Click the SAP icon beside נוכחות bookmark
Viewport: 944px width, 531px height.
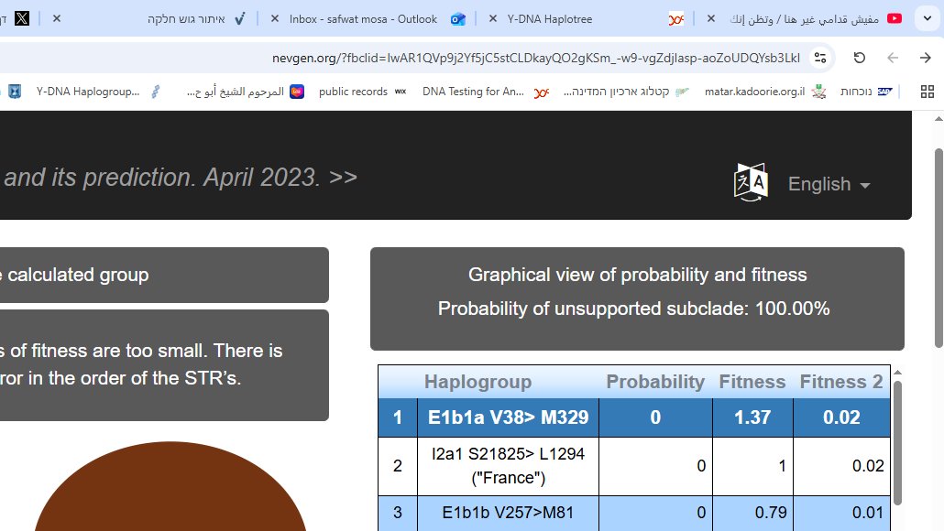click(x=885, y=92)
